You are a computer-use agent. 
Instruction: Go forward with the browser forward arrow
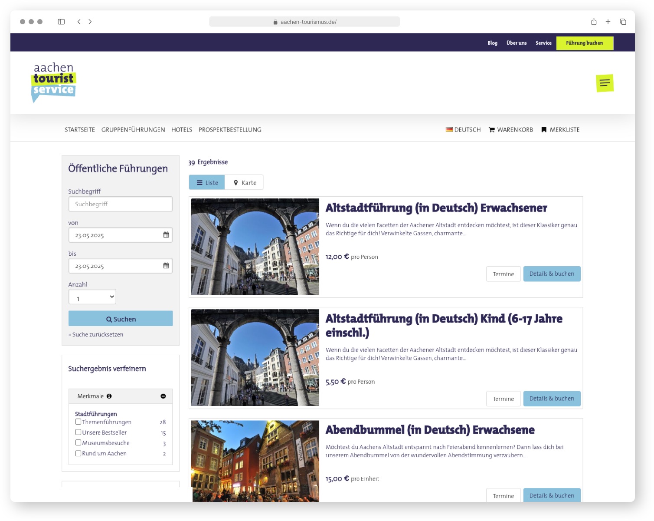(90, 22)
